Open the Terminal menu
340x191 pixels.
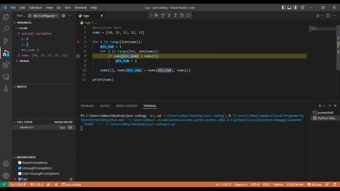pos(80,7)
